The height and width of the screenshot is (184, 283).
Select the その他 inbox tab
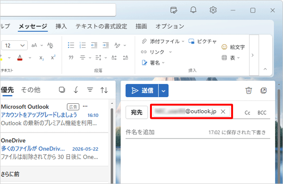pyautogui.click(x=31, y=90)
